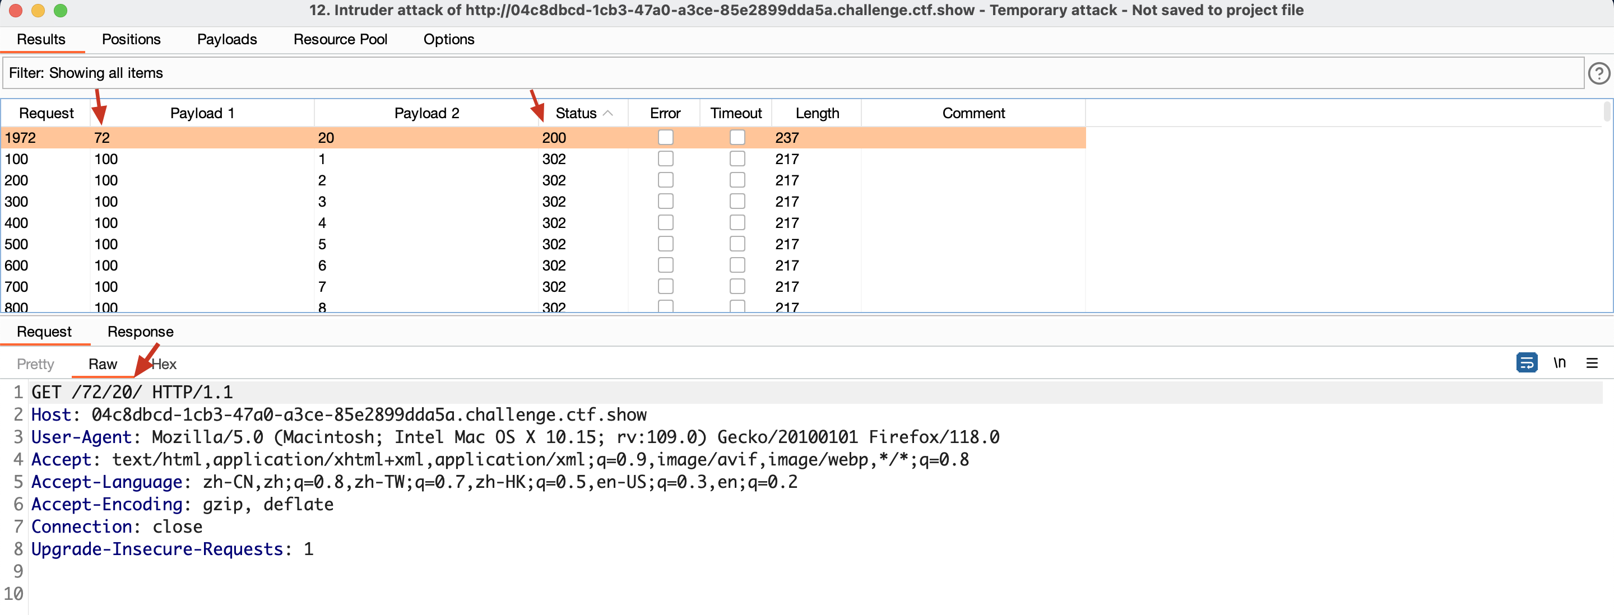Toggle Error checkbox for request 300
This screenshot has height=615, width=1614.
(665, 201)
